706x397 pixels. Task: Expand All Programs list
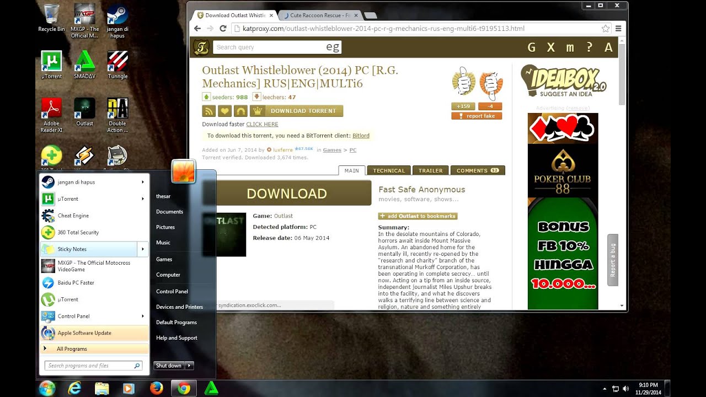point(94,349)
